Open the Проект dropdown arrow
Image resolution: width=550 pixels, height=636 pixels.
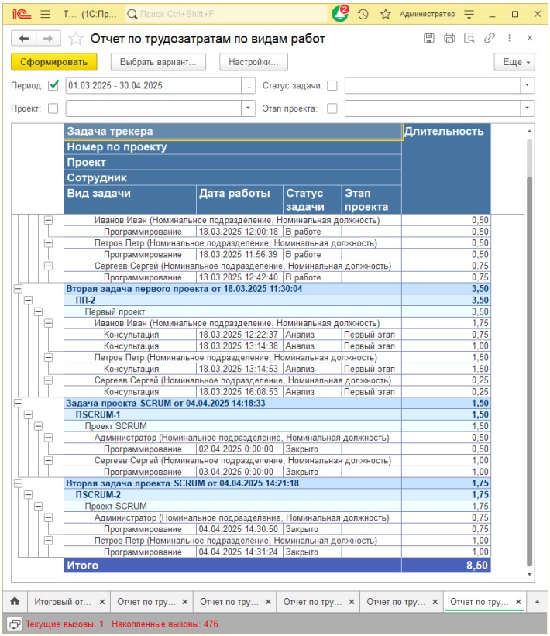click(x=248, y=108)
